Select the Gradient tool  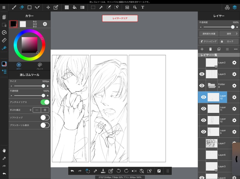pyautogui.click(x=82, y=7)
